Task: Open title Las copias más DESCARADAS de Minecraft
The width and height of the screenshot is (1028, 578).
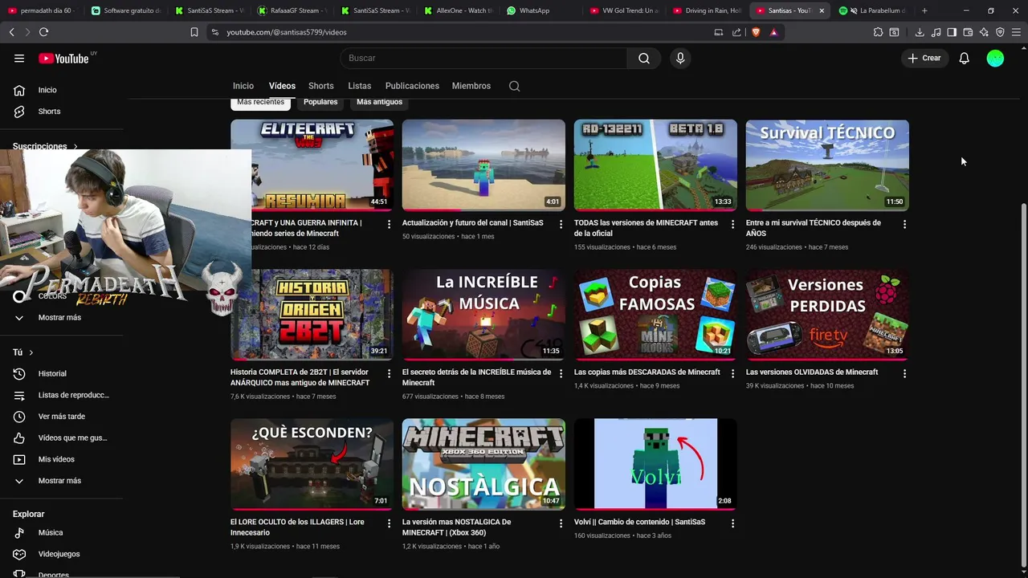Action: pyautogui.click(x=647, y=372)
